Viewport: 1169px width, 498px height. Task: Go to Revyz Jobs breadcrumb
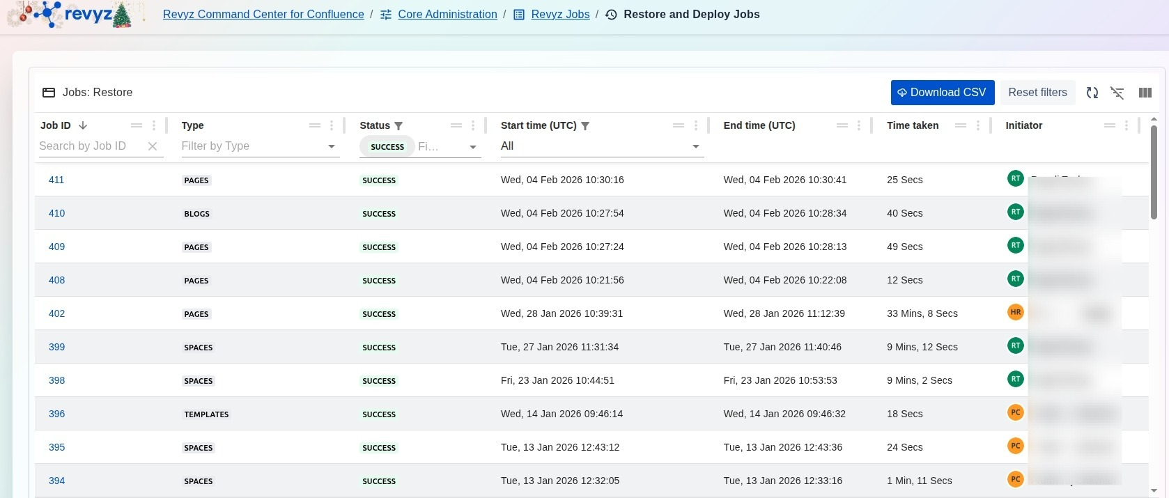click(560, 14)
